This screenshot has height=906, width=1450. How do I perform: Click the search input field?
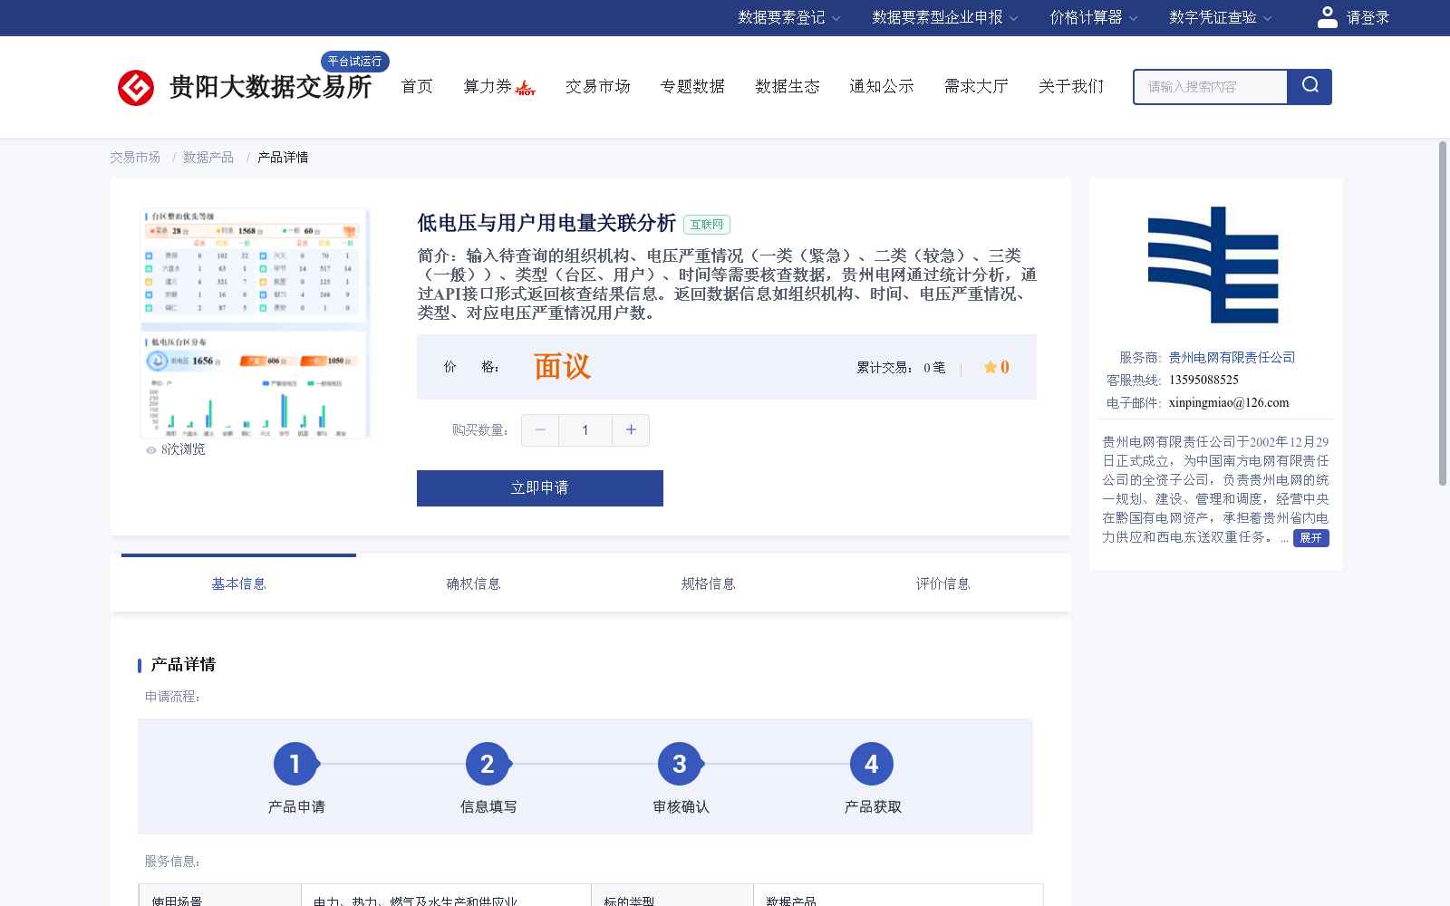[x=1211, y=87]
